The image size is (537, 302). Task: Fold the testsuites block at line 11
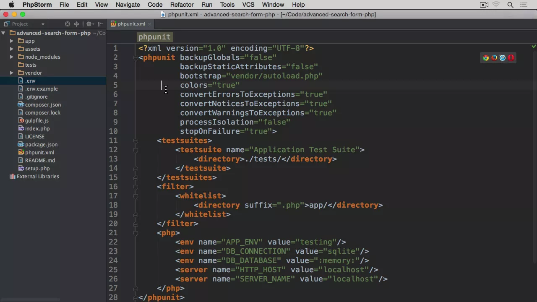[x=136, y=141]
